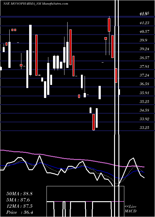Click the 33.25 price axis label
This screenshot has height=217, width=155.
[144, 128]
